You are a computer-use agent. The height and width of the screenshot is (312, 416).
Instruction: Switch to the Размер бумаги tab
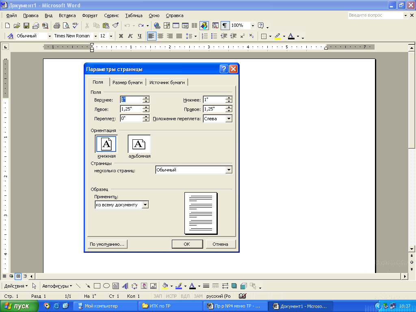127,82
